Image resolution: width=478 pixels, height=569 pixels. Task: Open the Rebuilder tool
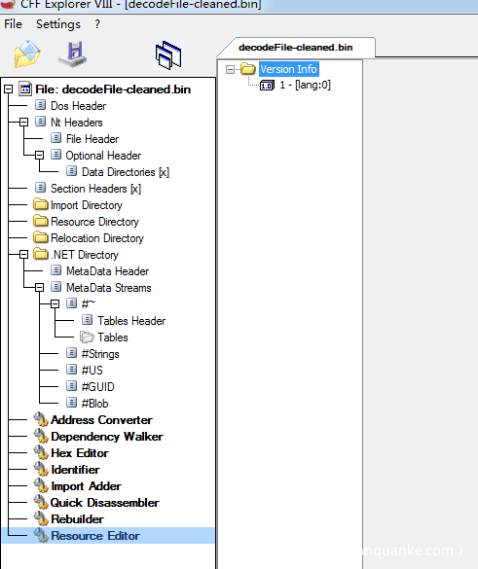pyautogui.click(x=77, y=519)
